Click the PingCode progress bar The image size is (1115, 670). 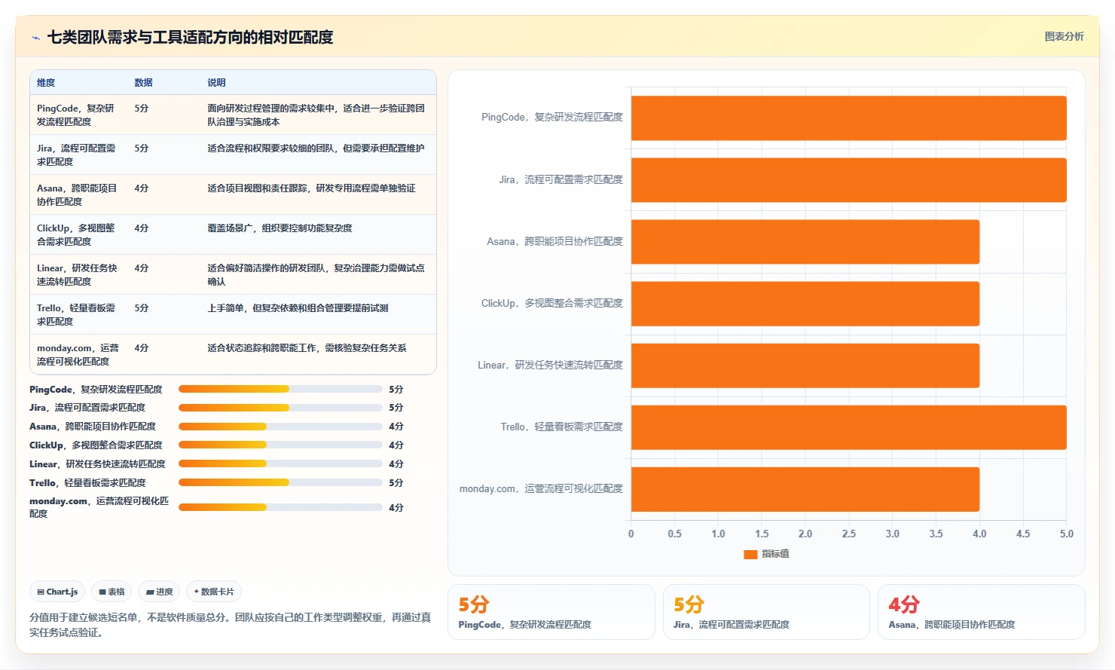(x=280, y=389)
